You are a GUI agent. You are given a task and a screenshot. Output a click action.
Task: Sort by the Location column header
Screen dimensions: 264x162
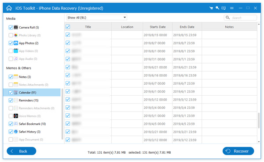click(x=127, y=27)
